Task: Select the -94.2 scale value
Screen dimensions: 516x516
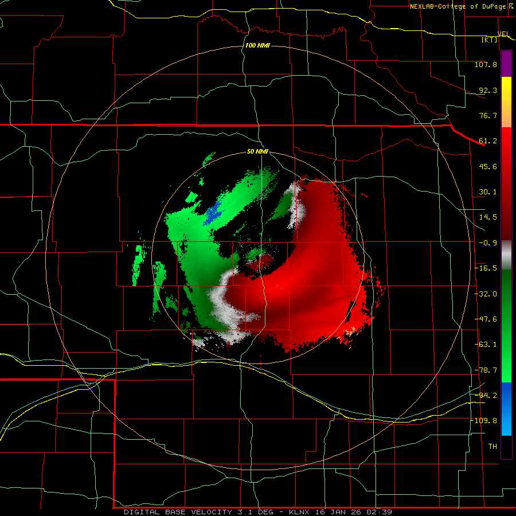Action: (x=486, y=396)
